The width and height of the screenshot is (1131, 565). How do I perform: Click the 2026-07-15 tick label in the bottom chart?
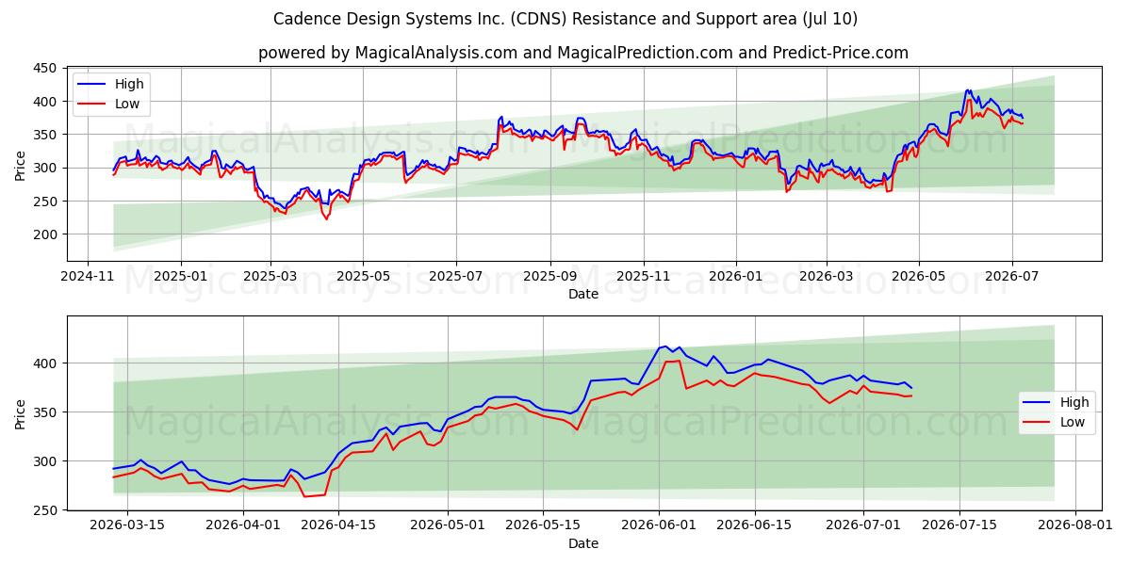(959, 525)
